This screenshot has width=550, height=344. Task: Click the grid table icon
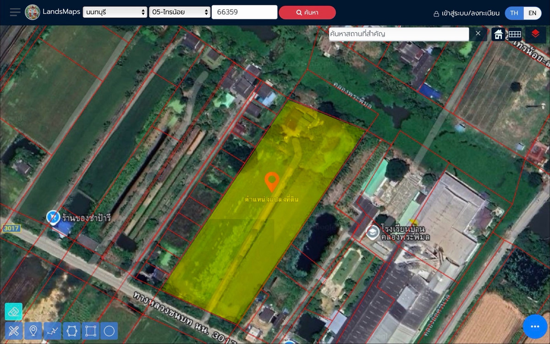[515, 34]
